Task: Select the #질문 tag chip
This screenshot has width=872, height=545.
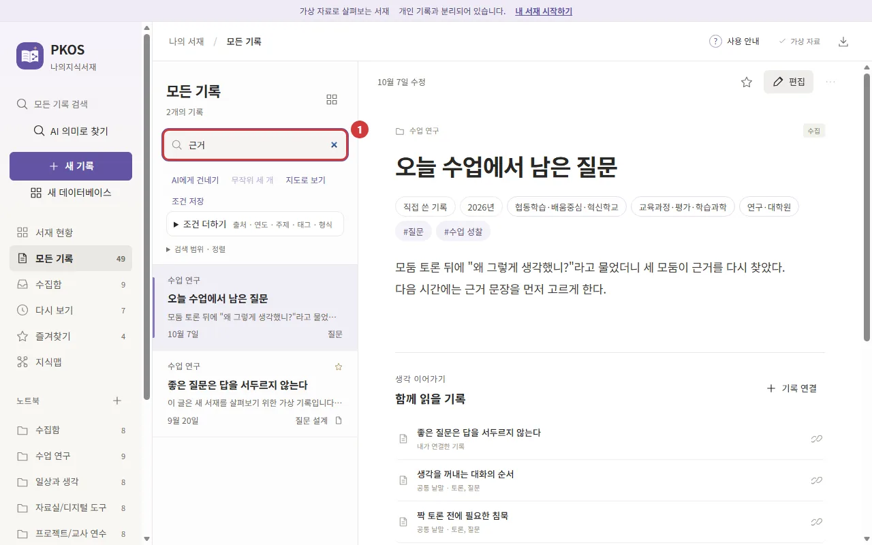Action: click(413, 232)
